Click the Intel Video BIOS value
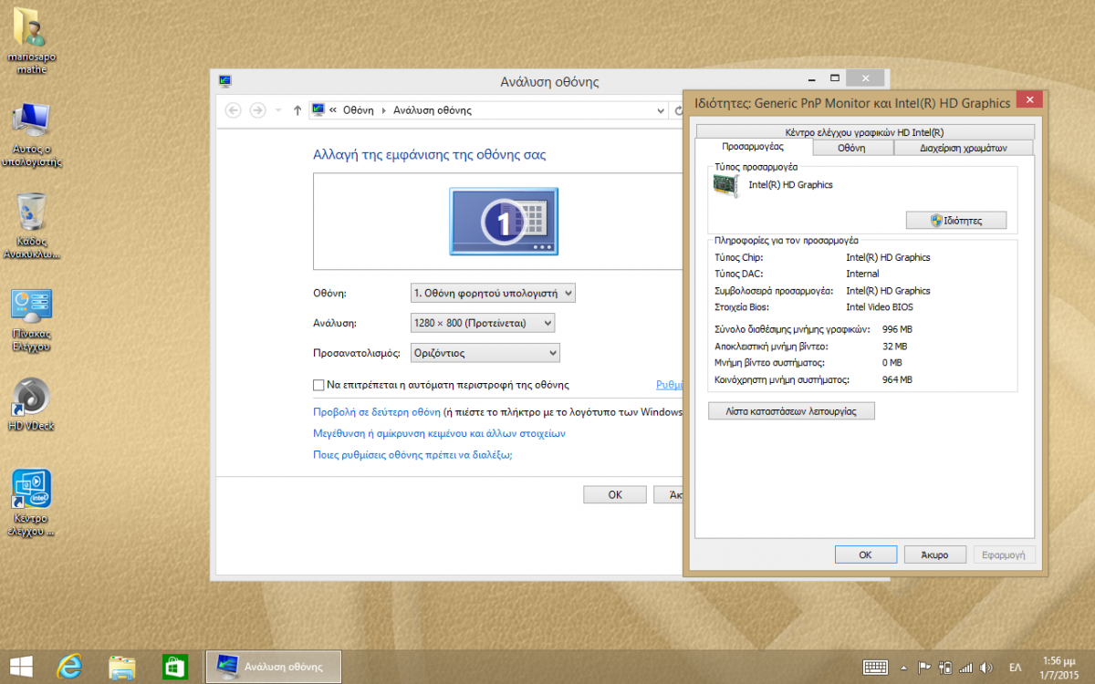 point(879,307)
